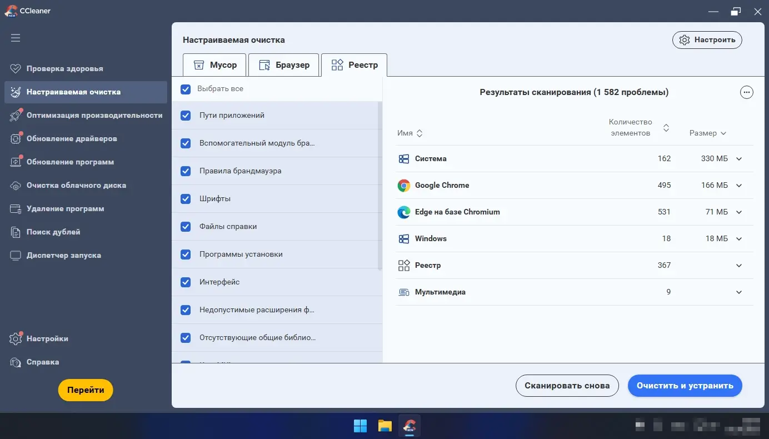Expand the Система results row
The height and width of the screenshot is (439, 769).
[x=739, y=159]
